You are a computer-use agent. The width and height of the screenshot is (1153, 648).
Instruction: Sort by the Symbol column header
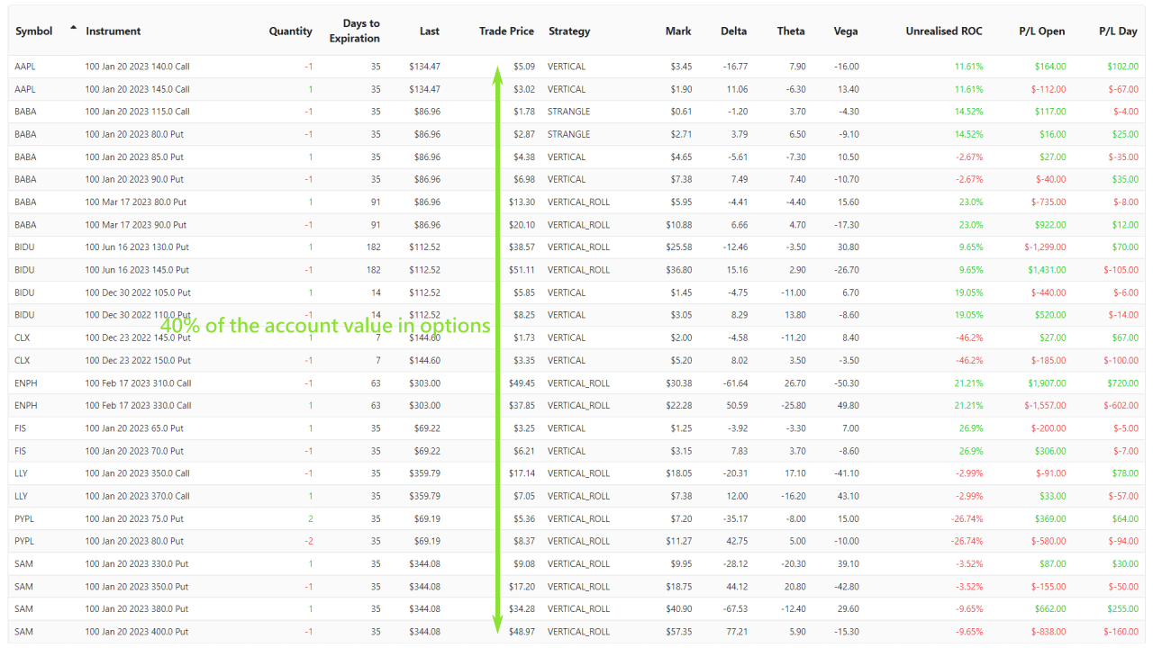coord(34,31)
